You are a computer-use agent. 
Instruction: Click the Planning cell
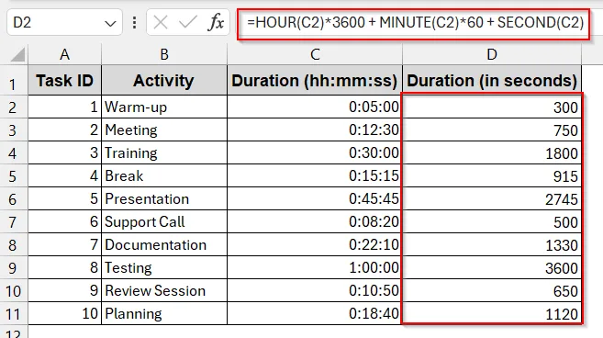pos(164,314)
